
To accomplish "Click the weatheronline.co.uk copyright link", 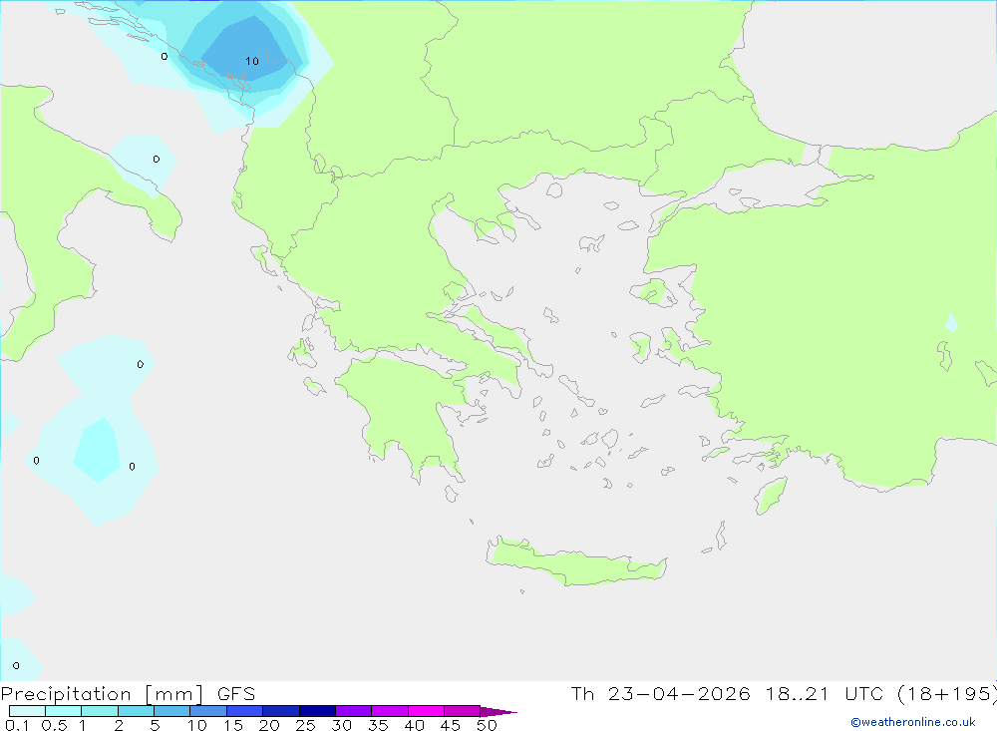I will coord(912,722).
